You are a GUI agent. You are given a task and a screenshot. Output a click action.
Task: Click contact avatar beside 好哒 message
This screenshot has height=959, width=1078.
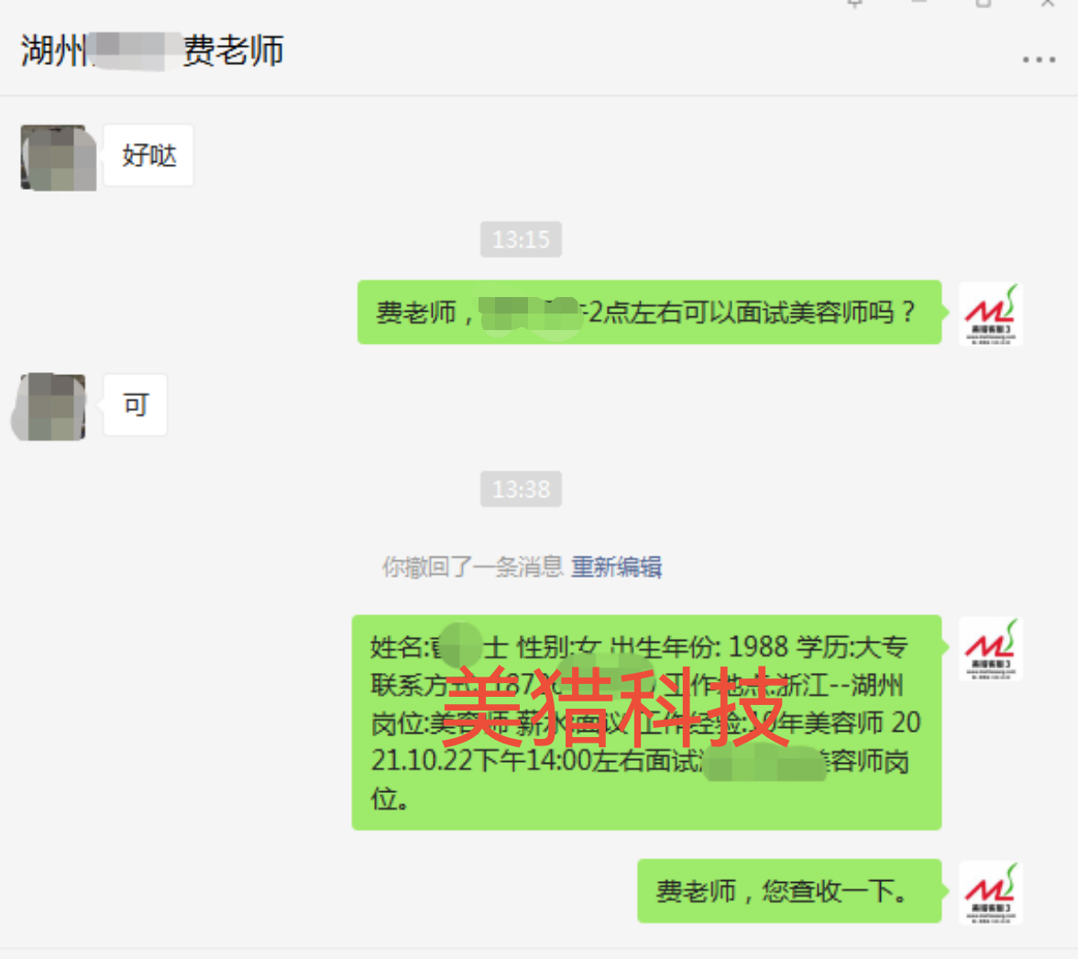click(59, 158)
